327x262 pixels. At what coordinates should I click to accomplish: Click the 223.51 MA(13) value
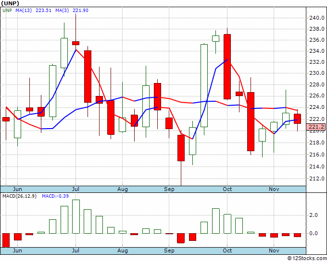coord(43,11)
